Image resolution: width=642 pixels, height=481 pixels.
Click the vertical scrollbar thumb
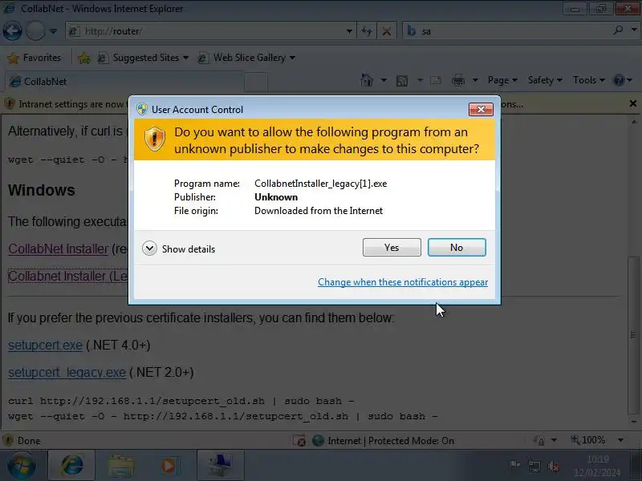pos(633,335)
